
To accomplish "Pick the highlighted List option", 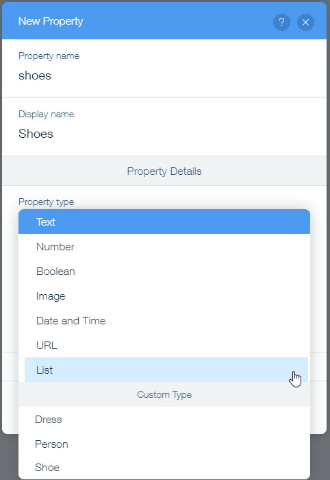I will point(166,370).
